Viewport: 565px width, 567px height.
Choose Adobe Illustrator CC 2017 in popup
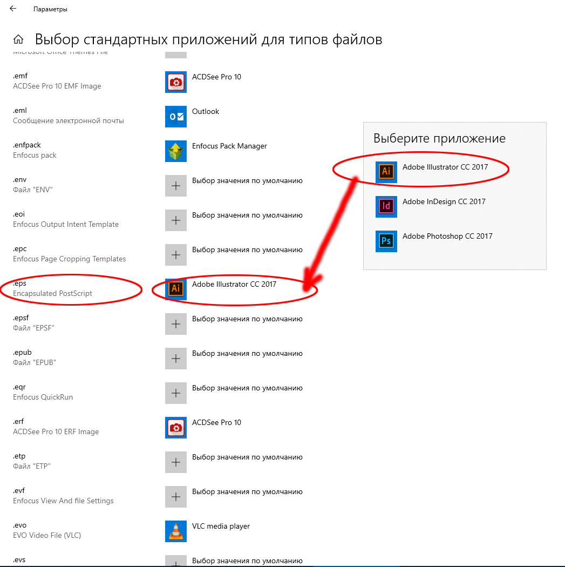pyautogui.click(x=445, y=167)
